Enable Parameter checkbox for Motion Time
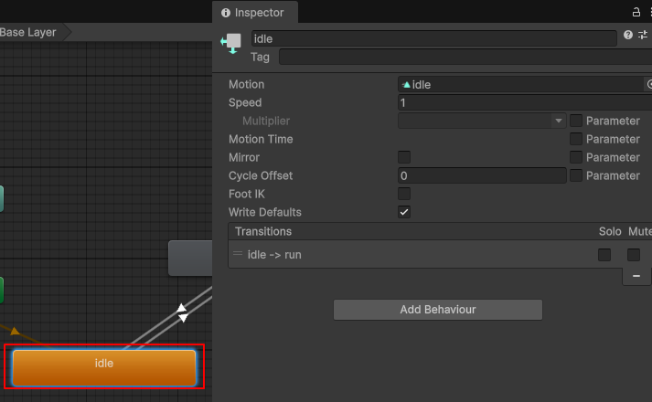Image resolution: width=652 pixels, height=402 pixels. [x=576, y=139]
